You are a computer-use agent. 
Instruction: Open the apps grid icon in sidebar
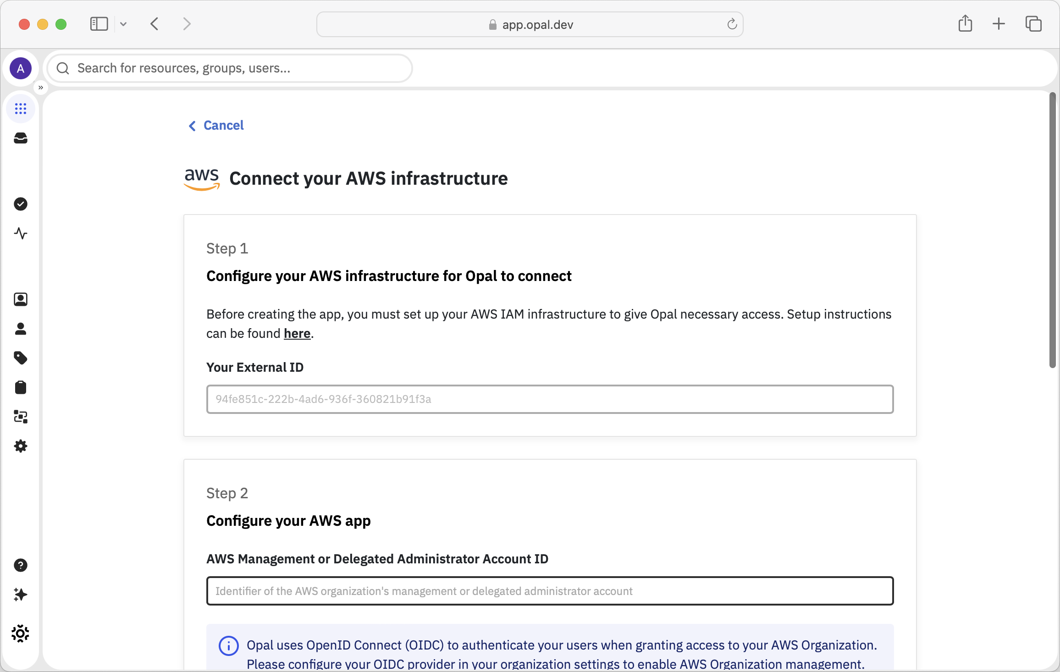21,109
